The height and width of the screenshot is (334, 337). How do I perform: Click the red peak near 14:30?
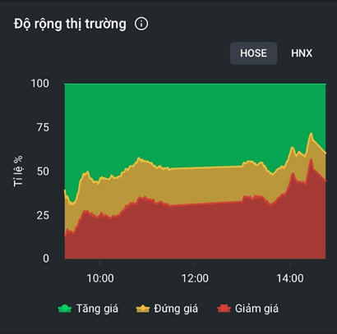(x=311, y=160)
